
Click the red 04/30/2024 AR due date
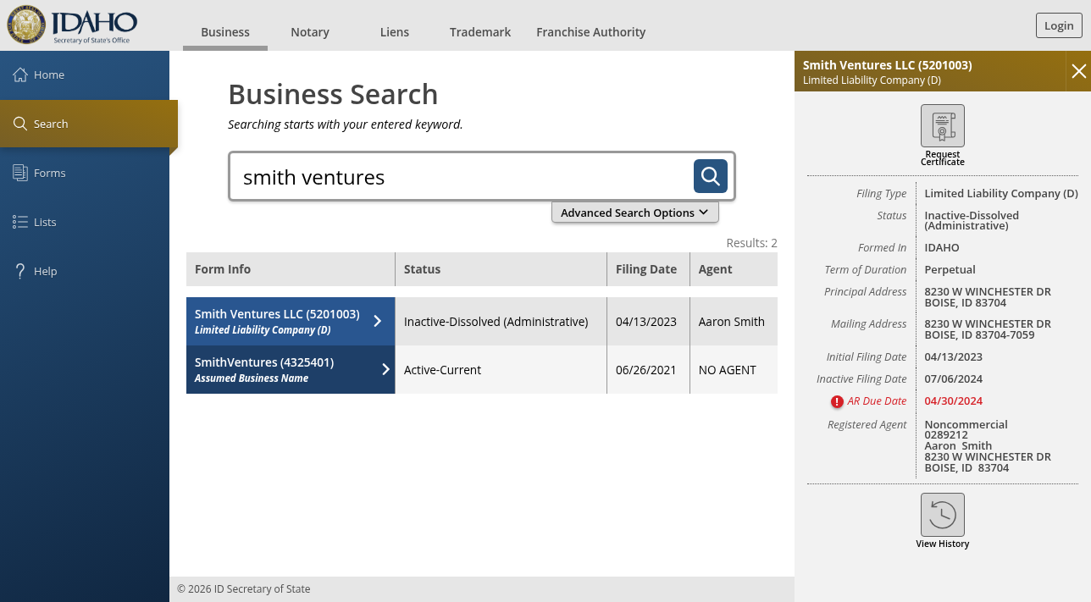pyautogui.click(x=954, y=401)
